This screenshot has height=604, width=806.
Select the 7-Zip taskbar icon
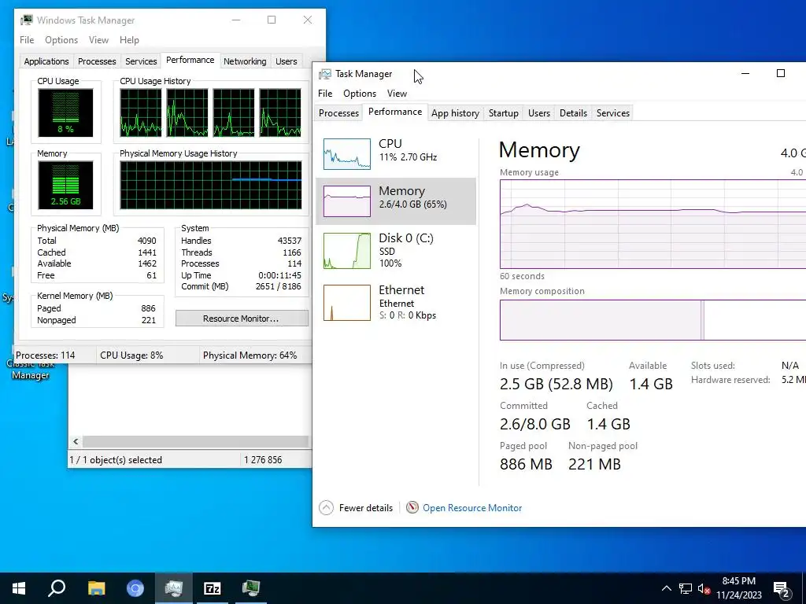(212, 588)
